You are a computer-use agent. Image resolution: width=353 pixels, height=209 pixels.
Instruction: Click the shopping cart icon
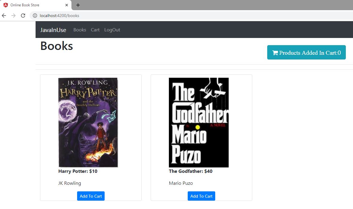point(275,53)
